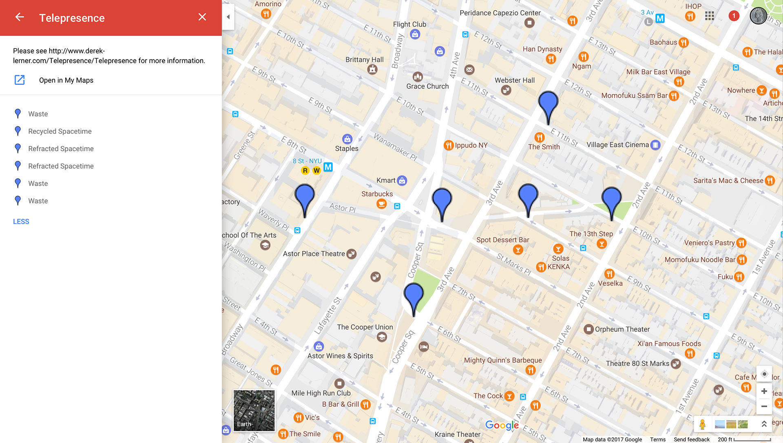Screen dimensions: 783x443
Task: Select Milk Bar East Village icon
Action: point(679,82)
